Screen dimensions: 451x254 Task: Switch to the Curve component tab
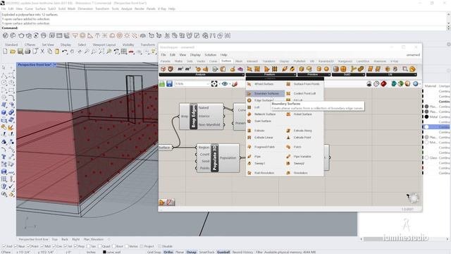click(x=213, y=61)
